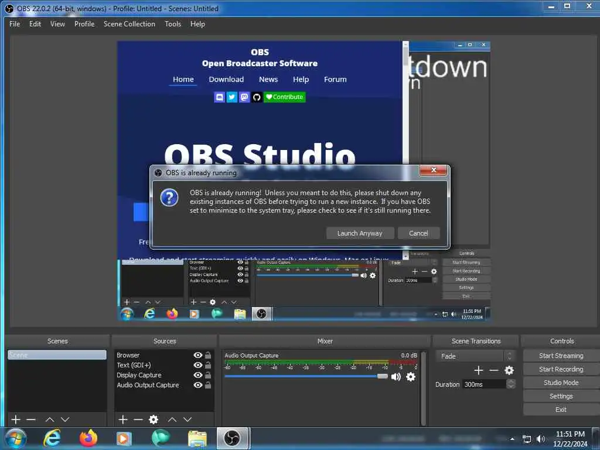Click Start Recording button

pyautogui.click(x=561, y=369)
